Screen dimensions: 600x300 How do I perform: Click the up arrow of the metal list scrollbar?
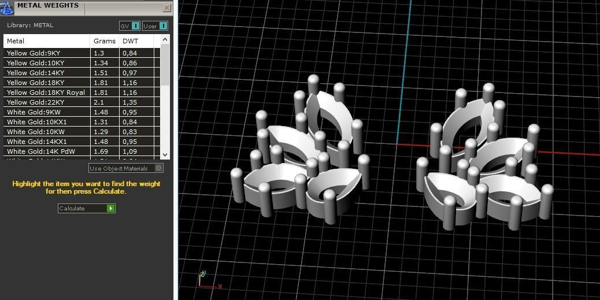(x=165, y=39)
